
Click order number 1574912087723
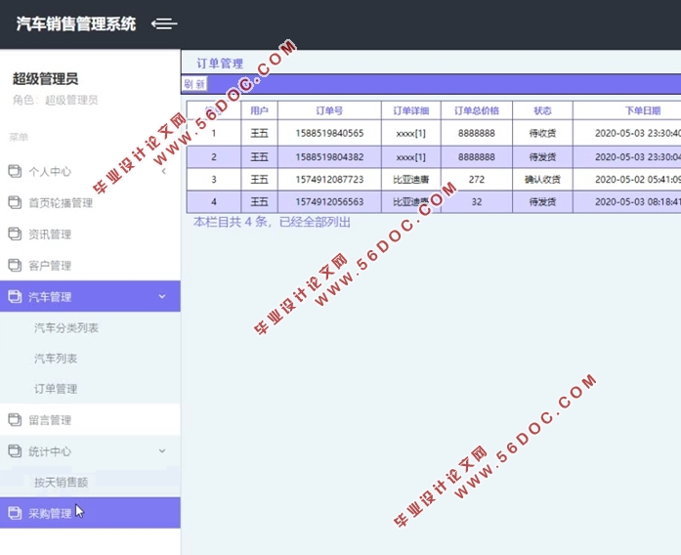tap(329, 180)
